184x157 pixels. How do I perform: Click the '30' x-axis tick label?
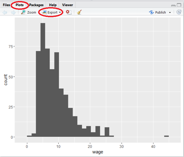point(122,146)
